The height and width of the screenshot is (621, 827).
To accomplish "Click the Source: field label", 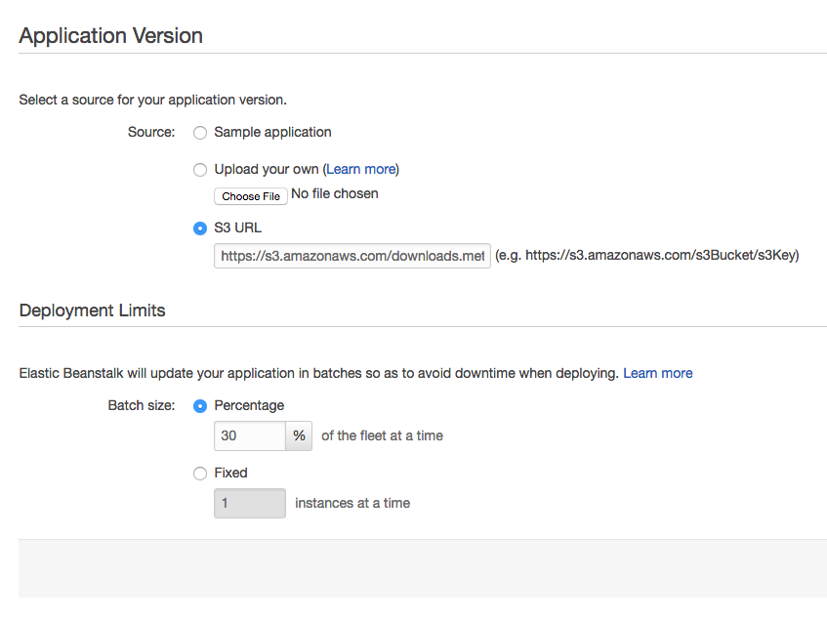I will 151,132.
